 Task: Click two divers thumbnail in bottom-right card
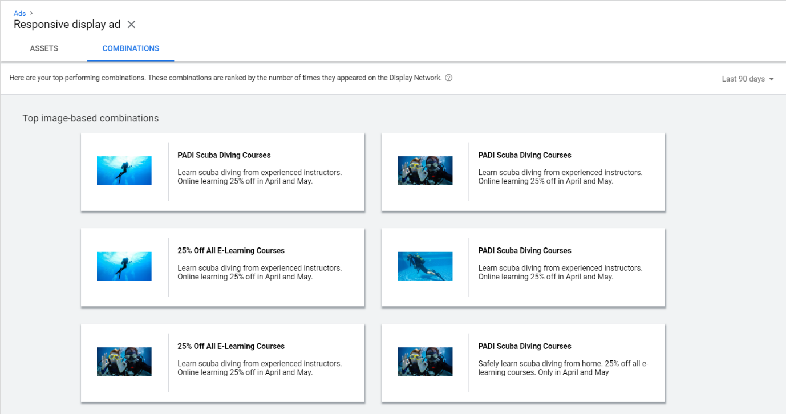[425, 362]
